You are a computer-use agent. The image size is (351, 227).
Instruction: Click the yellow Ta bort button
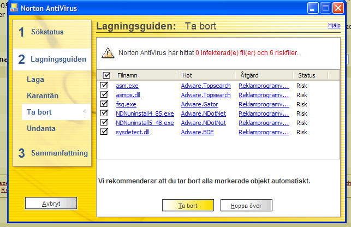(188, 205)
